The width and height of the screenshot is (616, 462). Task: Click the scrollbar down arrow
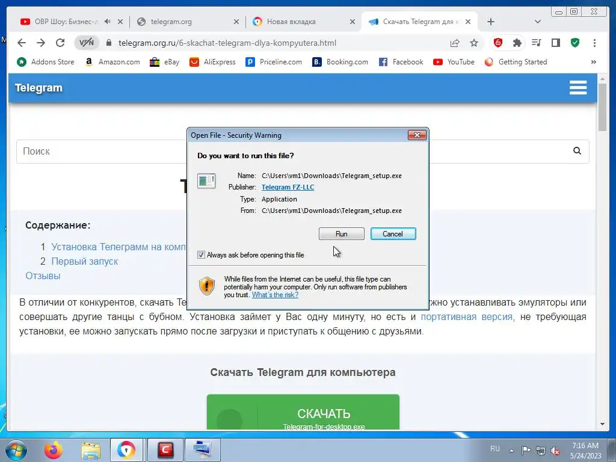(x=602, y=424)
